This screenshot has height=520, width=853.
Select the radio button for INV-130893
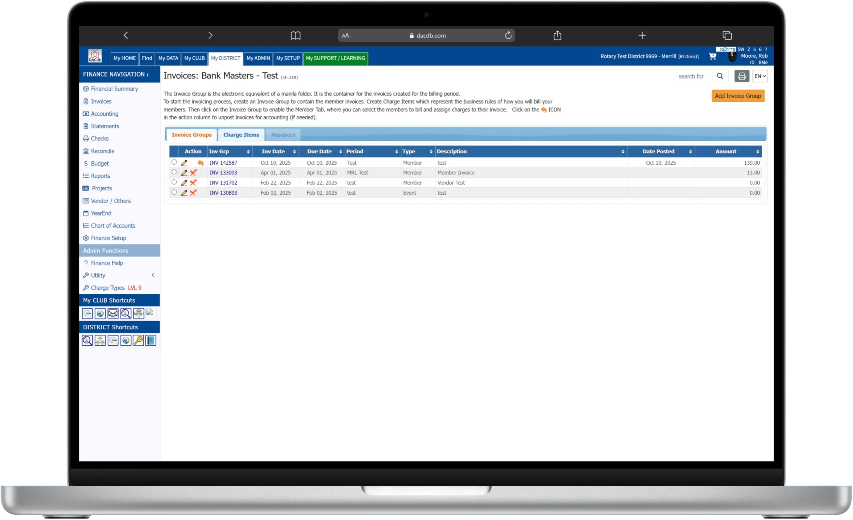(x=174, y=192)
